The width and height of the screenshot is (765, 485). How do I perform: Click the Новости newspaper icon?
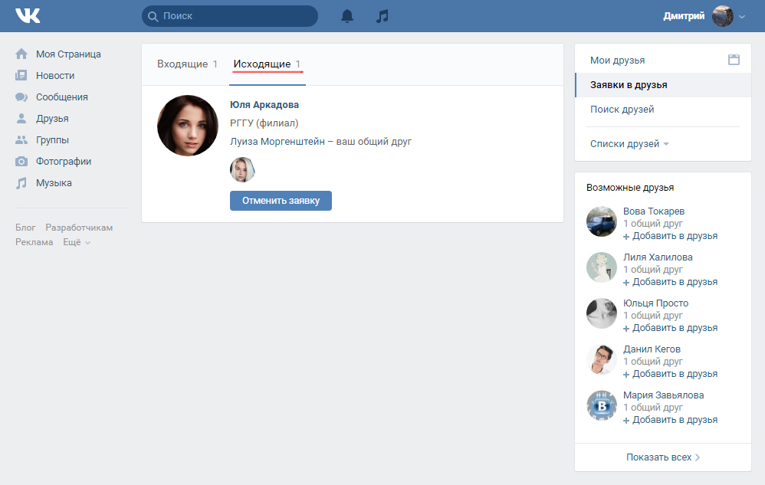[x=21, y=76]
